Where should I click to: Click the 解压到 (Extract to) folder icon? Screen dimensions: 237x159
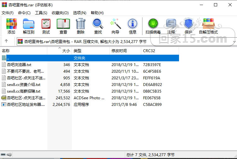(29, 24)
